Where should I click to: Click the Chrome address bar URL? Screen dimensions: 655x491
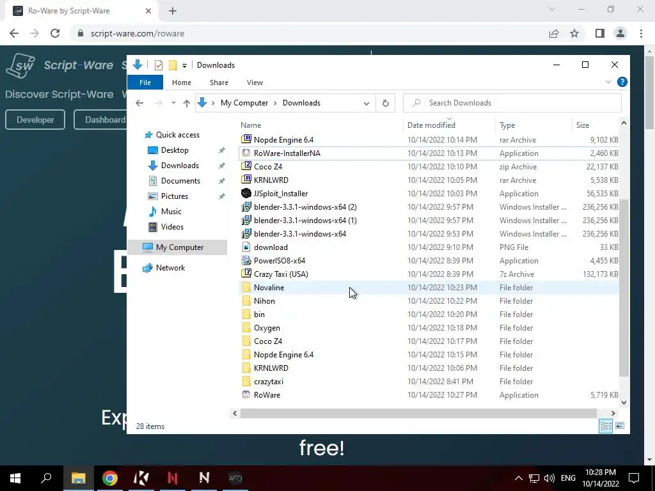(138, 33)
